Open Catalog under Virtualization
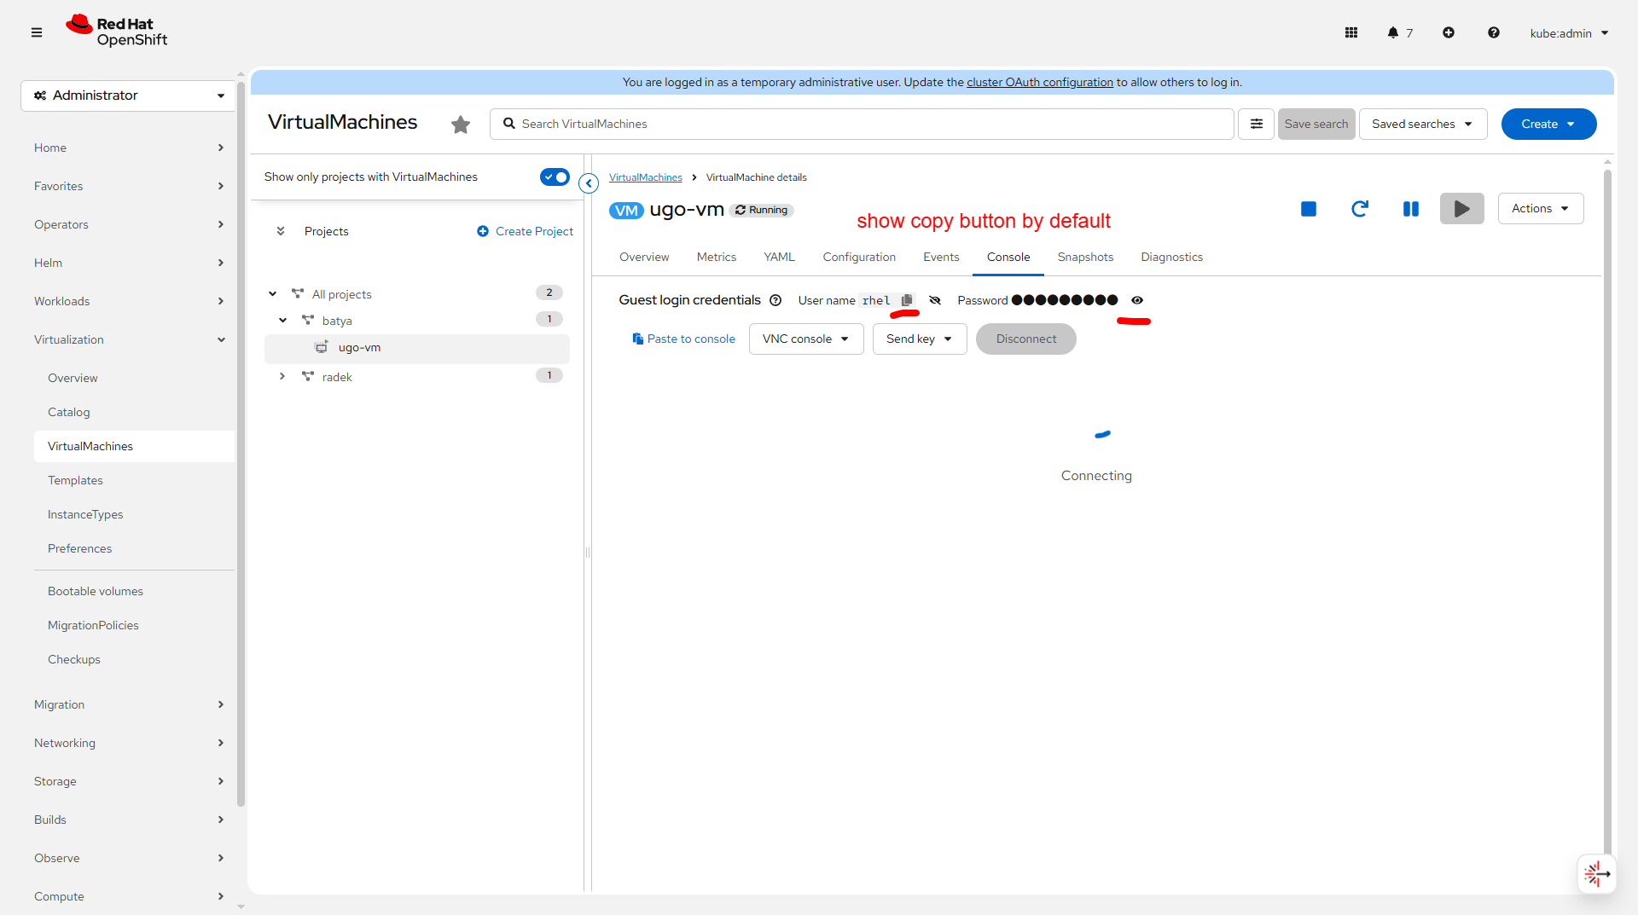 click(68, 412)
